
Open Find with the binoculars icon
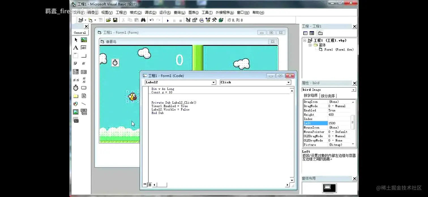[143, 20]
